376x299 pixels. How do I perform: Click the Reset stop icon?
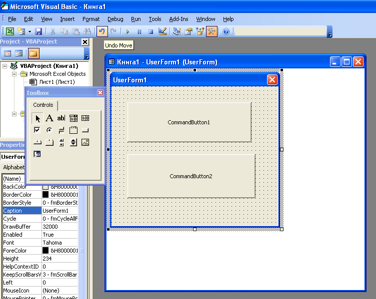click(x=150, y=31)
